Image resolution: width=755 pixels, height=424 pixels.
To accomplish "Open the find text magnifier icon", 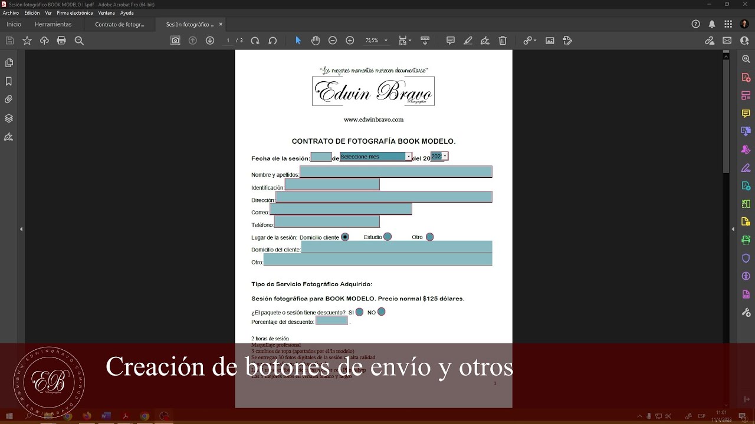I will 79,41.
